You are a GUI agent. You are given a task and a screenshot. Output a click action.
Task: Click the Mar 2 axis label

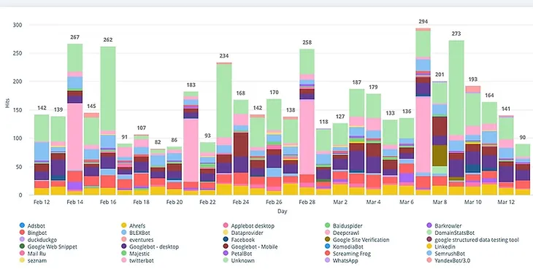pyautogui.click(x=340, y=202)
